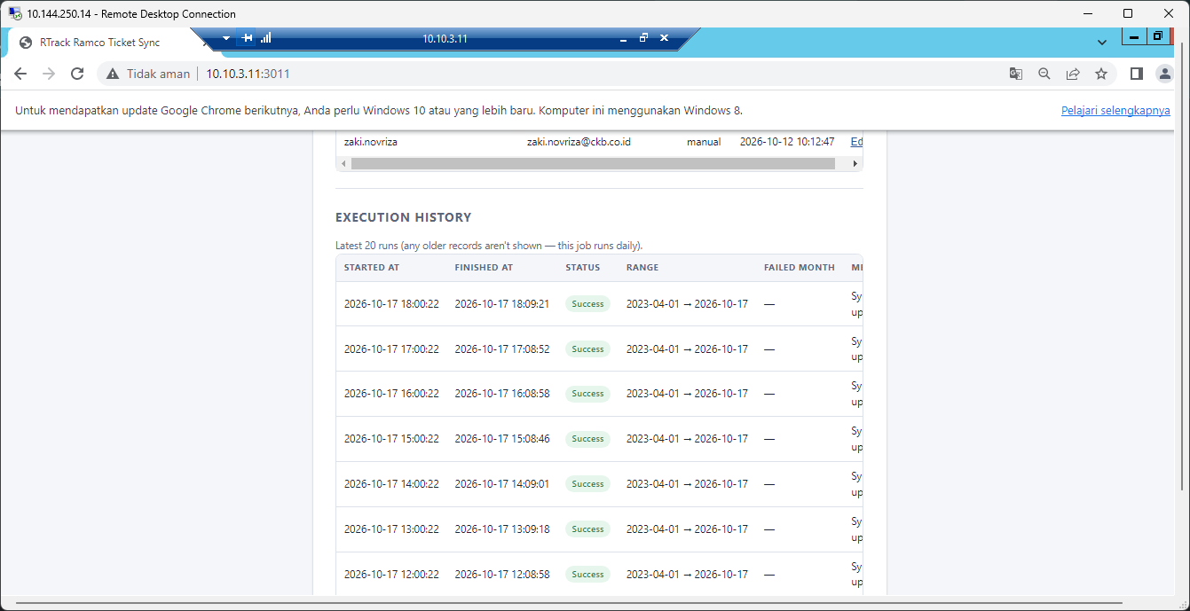Reload the RTrack page
Screen dimensions: 1190x611
point(77,74)
